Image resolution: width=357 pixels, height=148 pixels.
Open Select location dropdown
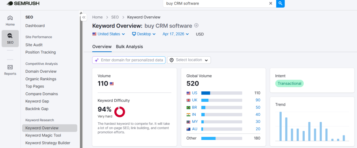click(x=189, y=60)
